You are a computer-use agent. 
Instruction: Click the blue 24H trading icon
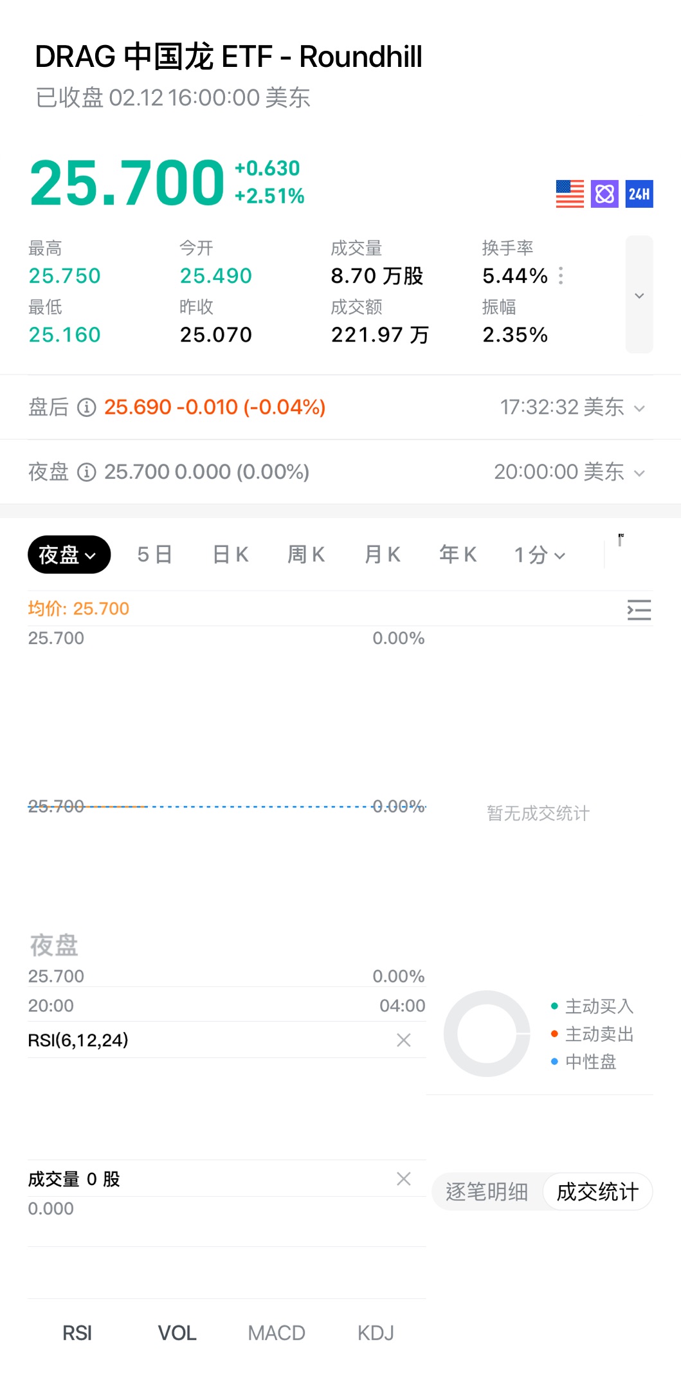tap(639, 194)
